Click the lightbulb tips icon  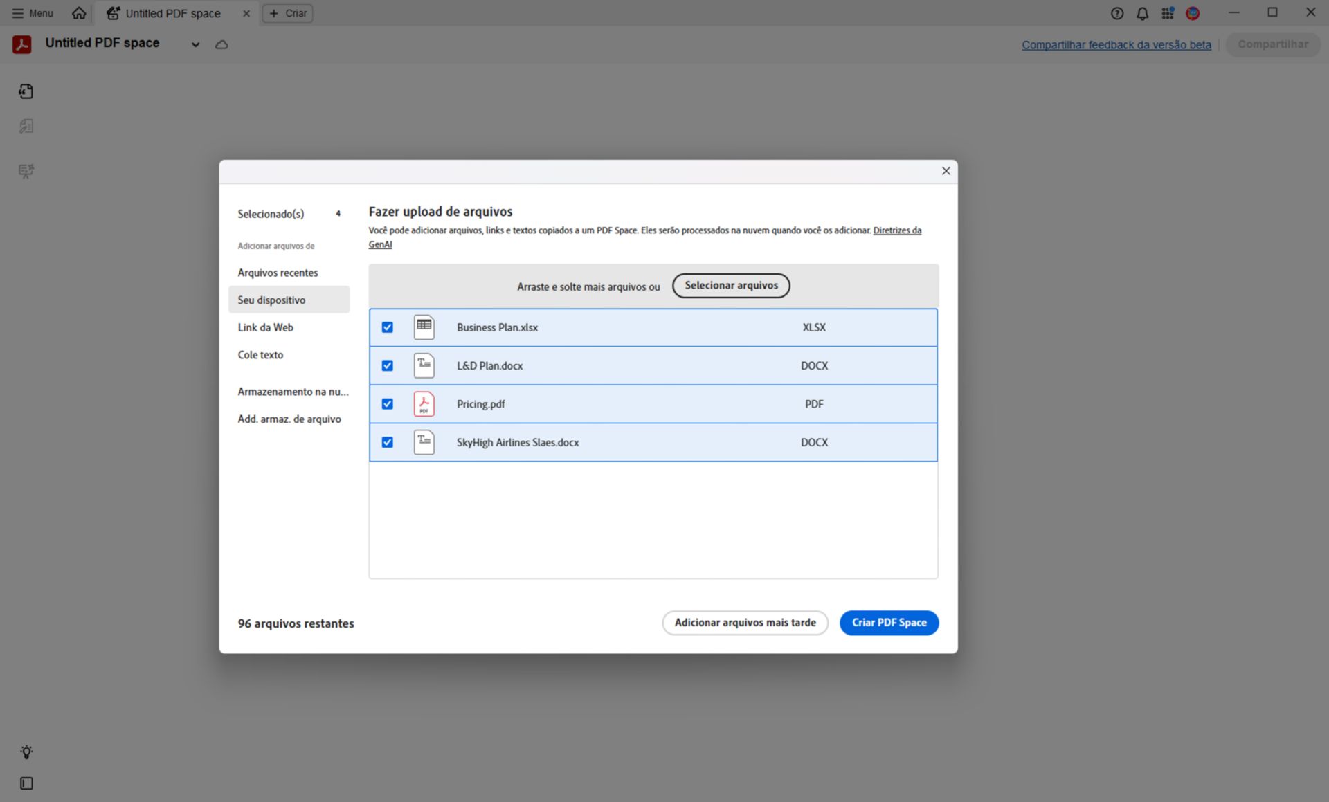26,752
